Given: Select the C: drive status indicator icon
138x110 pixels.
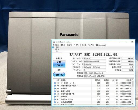Looking at the screenshot, I should pyautogui.click(x=53, y=47).
